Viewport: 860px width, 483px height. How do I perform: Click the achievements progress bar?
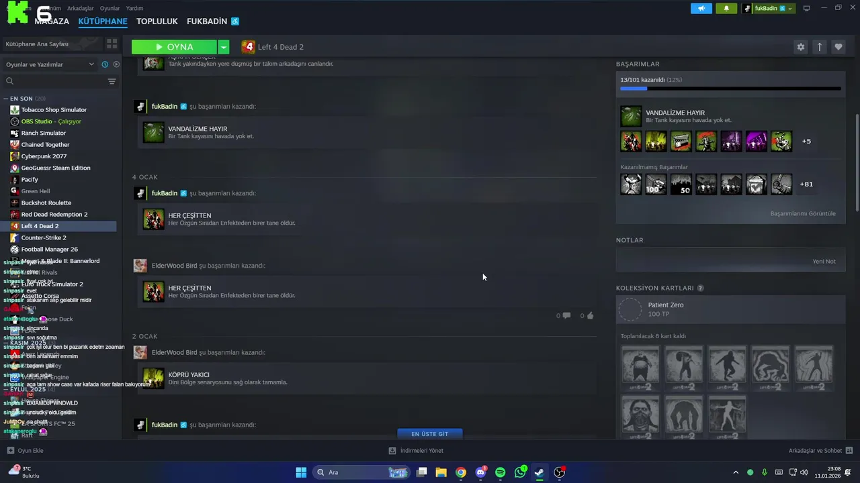[x=730, y=89]
